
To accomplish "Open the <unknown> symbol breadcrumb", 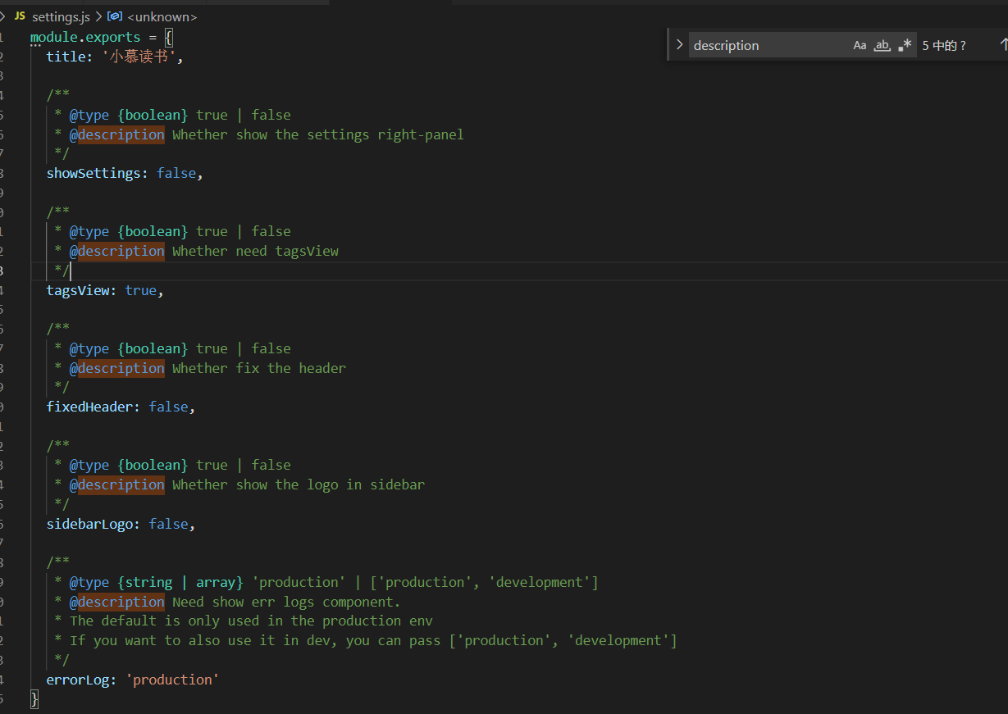I will [162, 16].
